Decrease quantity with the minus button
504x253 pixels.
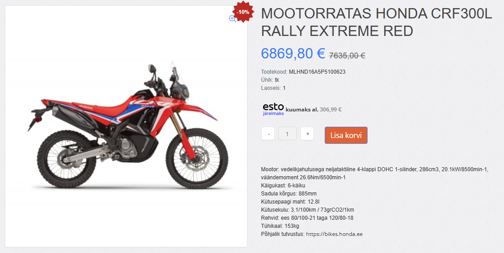(268, 134)
